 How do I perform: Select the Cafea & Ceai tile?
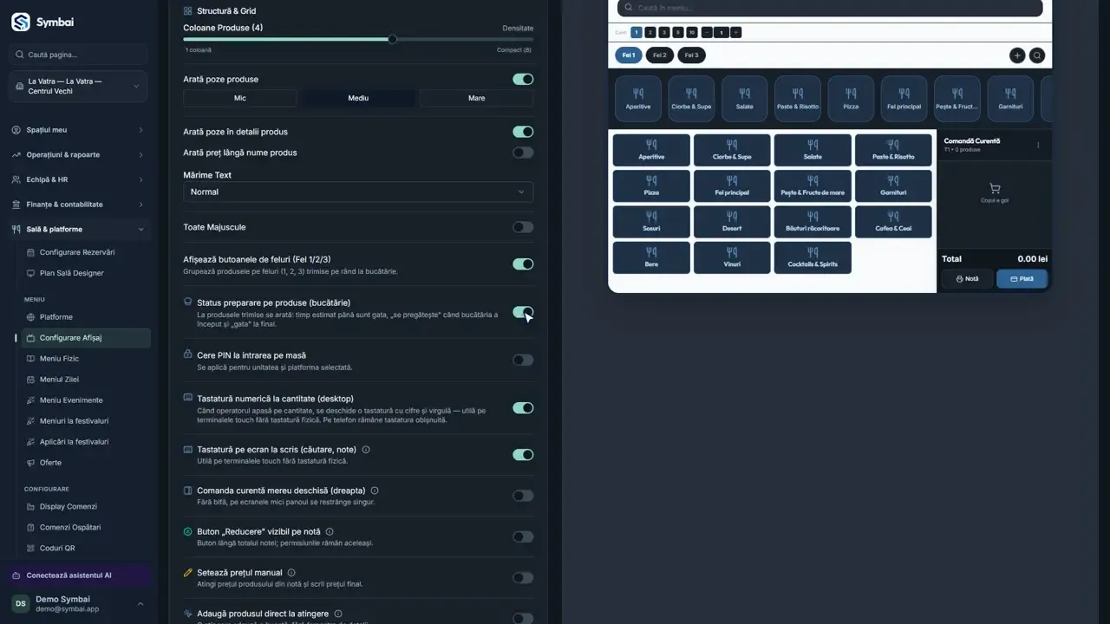pyautogui.click(x=893, y=222)
